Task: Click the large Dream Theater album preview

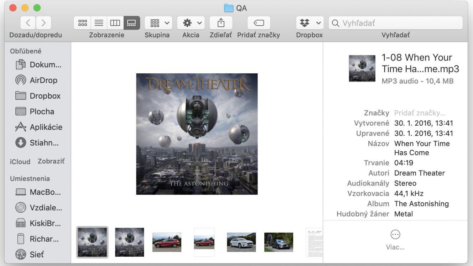Action: pyautogui.click(x=197, y=134)
